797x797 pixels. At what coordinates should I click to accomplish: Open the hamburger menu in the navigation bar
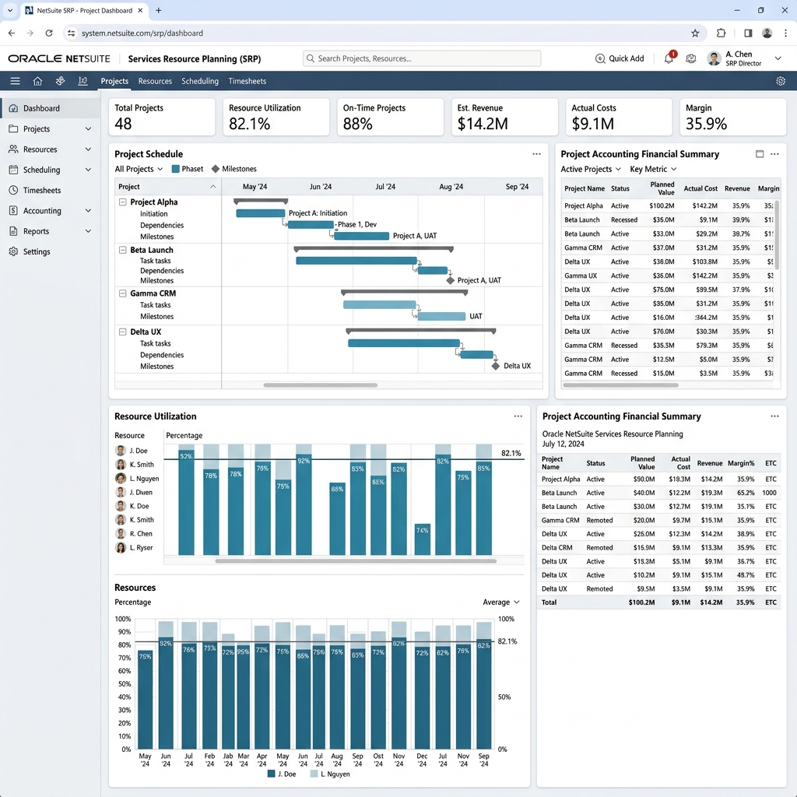pyautogui.click(x=16, y=81)
